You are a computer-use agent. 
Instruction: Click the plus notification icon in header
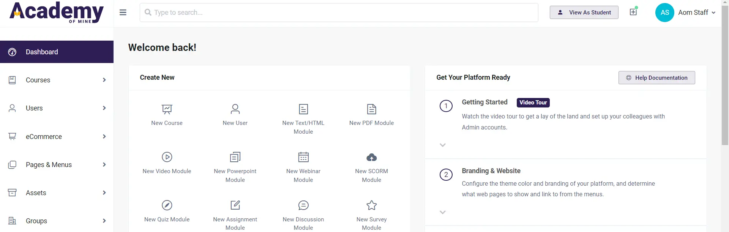point(633,12)
